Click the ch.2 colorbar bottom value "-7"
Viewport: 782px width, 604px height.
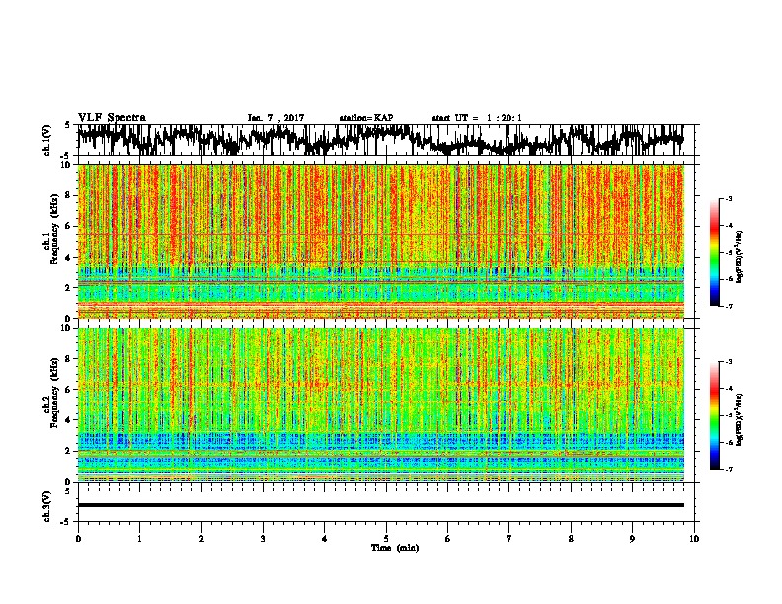[728, 469]
